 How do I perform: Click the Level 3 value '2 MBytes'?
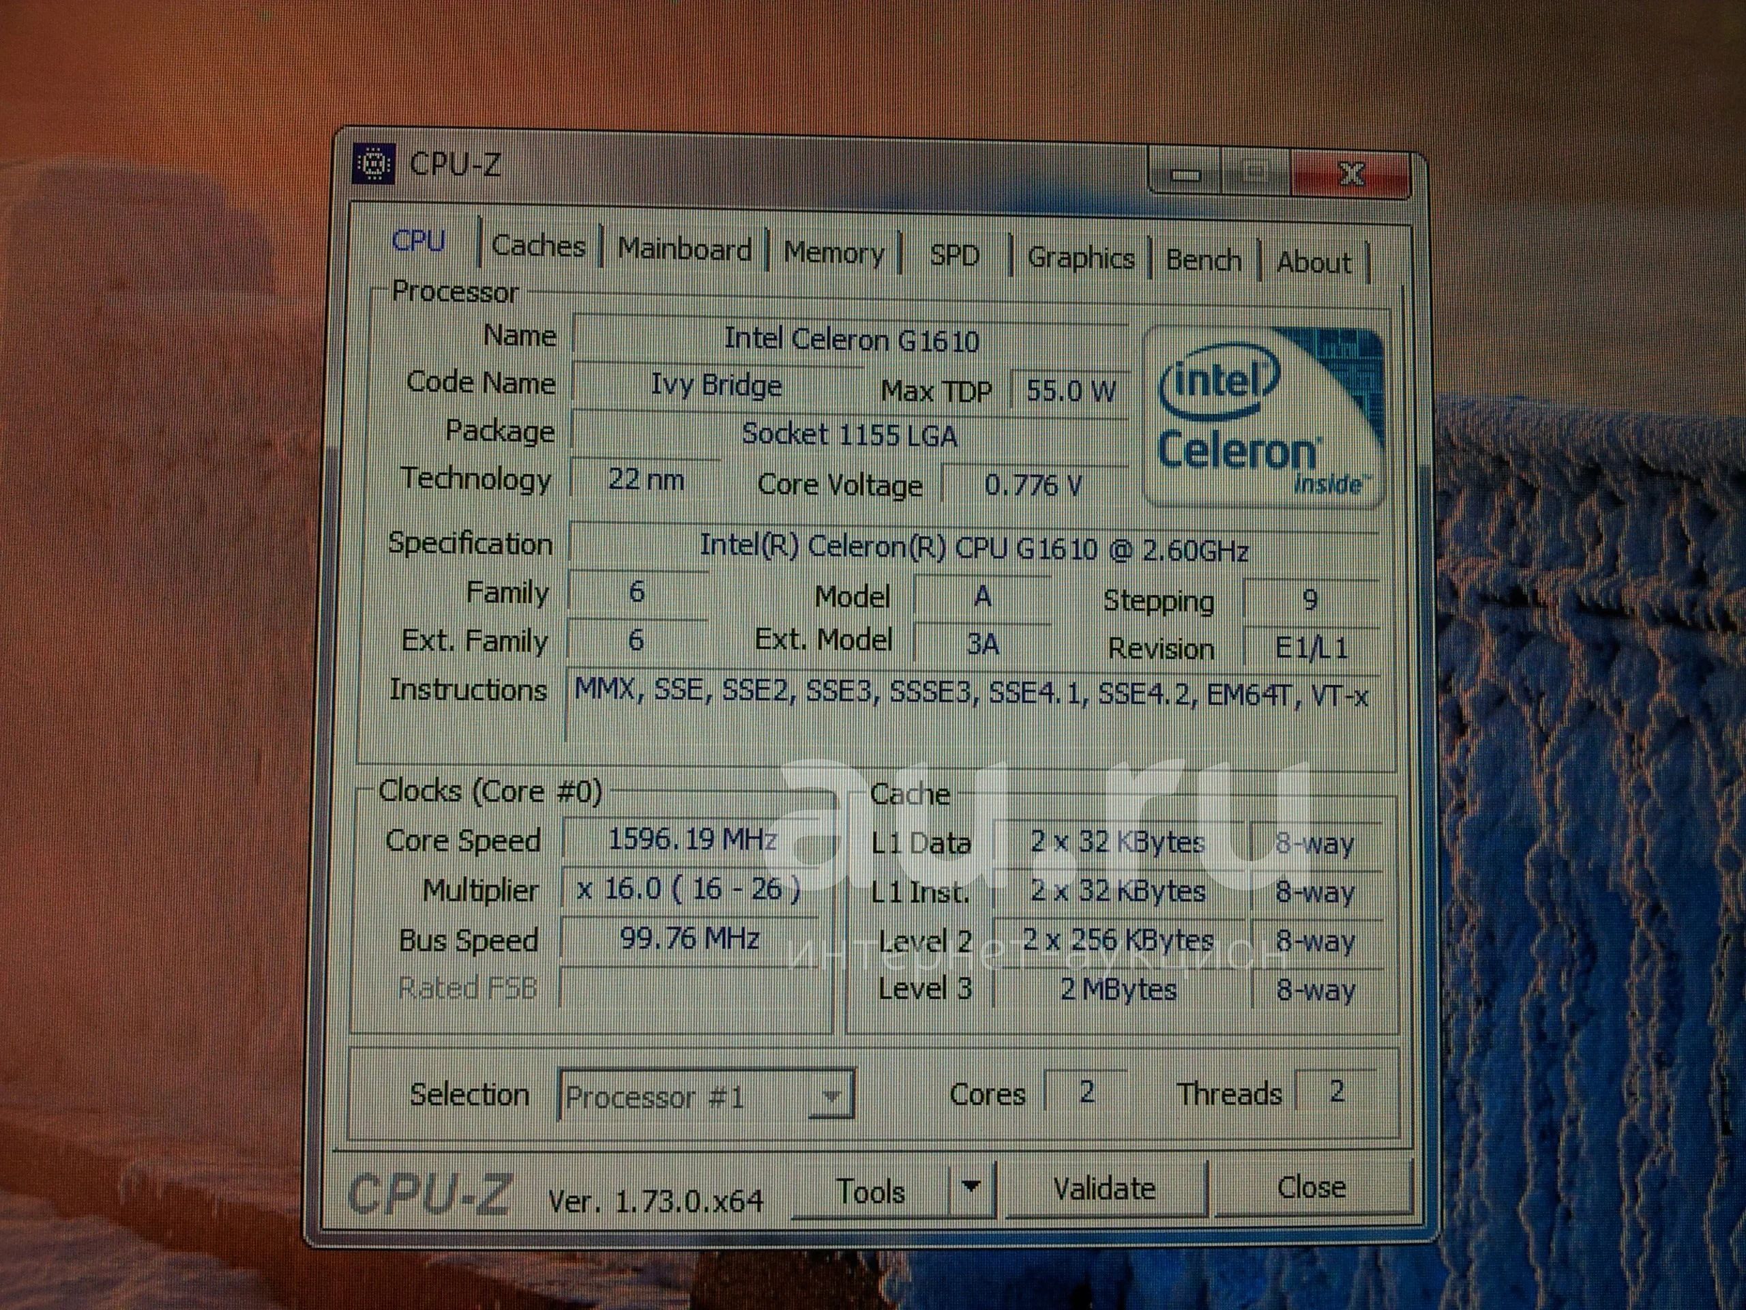(x=1118, y=989)
